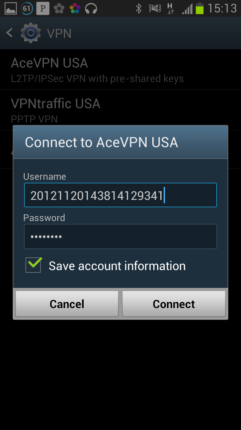Viewport: 241px width, 430px height.
Task: Tap the green battery indicator
Action: click(199, 8)
